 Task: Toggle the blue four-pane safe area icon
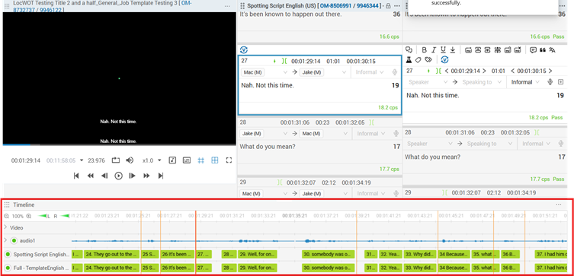[215, 160]
